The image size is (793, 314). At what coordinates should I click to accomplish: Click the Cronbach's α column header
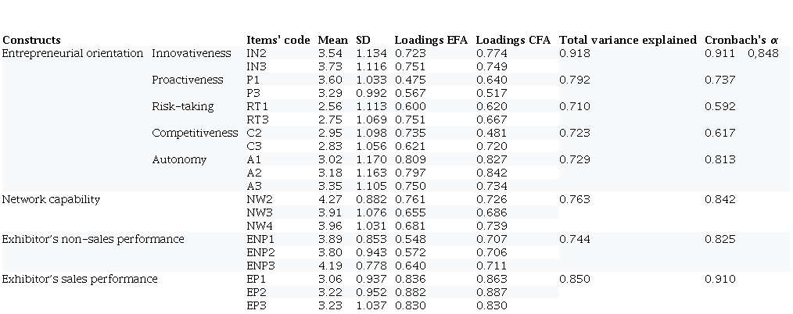(x=741, y=40)
